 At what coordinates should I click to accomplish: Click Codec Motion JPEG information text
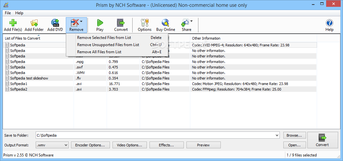240,84
